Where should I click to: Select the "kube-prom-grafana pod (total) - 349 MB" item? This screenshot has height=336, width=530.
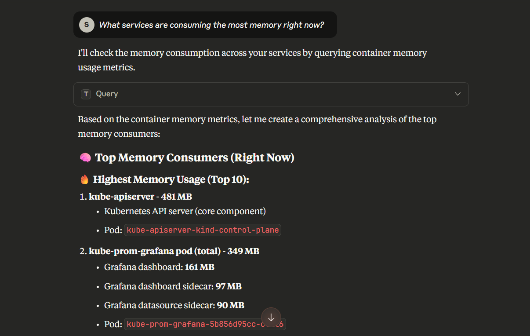174,251
